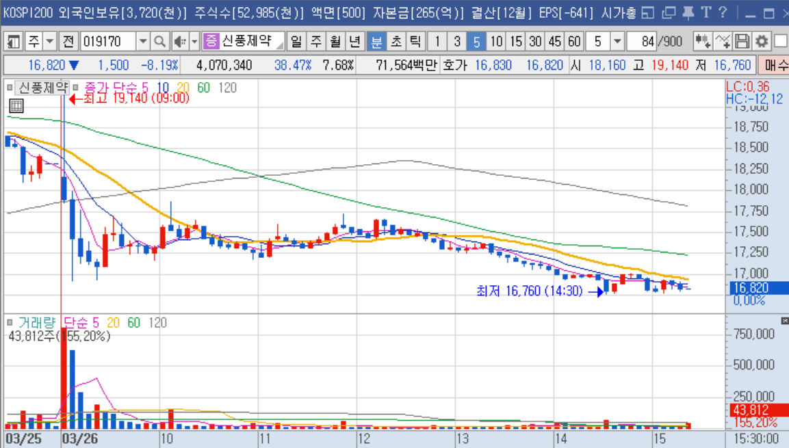Click the pin window icon in title bar

click(688, 13)
